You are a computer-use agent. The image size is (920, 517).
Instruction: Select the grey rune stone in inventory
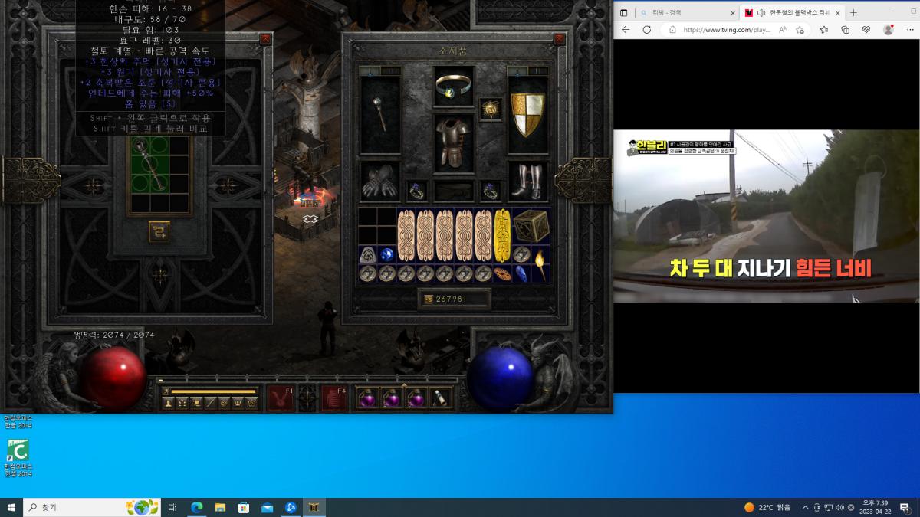click(368, 254)
